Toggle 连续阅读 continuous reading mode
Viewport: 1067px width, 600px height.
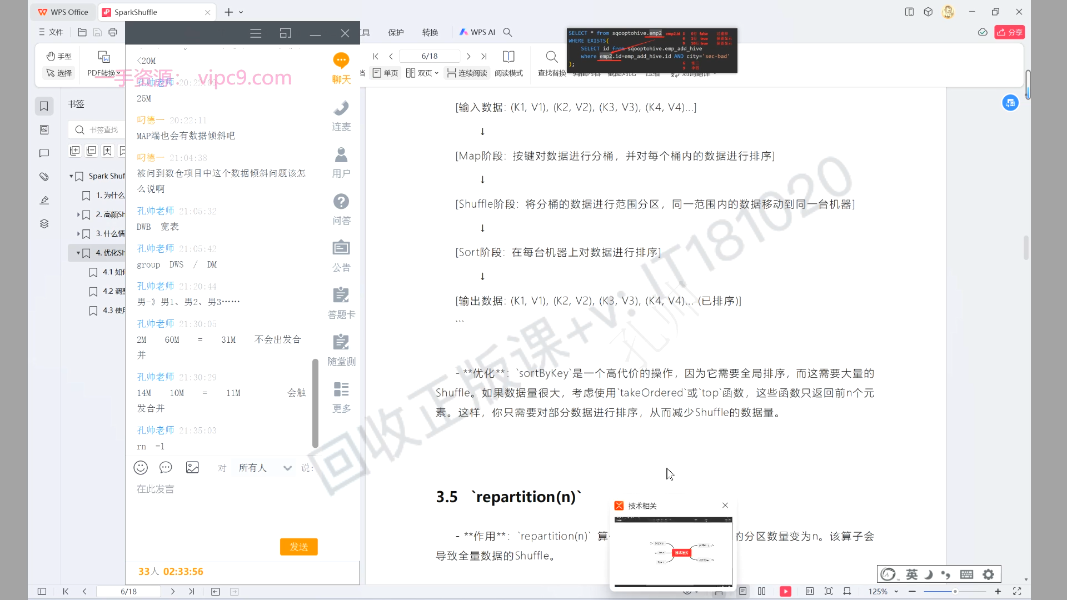click(467, 73)
